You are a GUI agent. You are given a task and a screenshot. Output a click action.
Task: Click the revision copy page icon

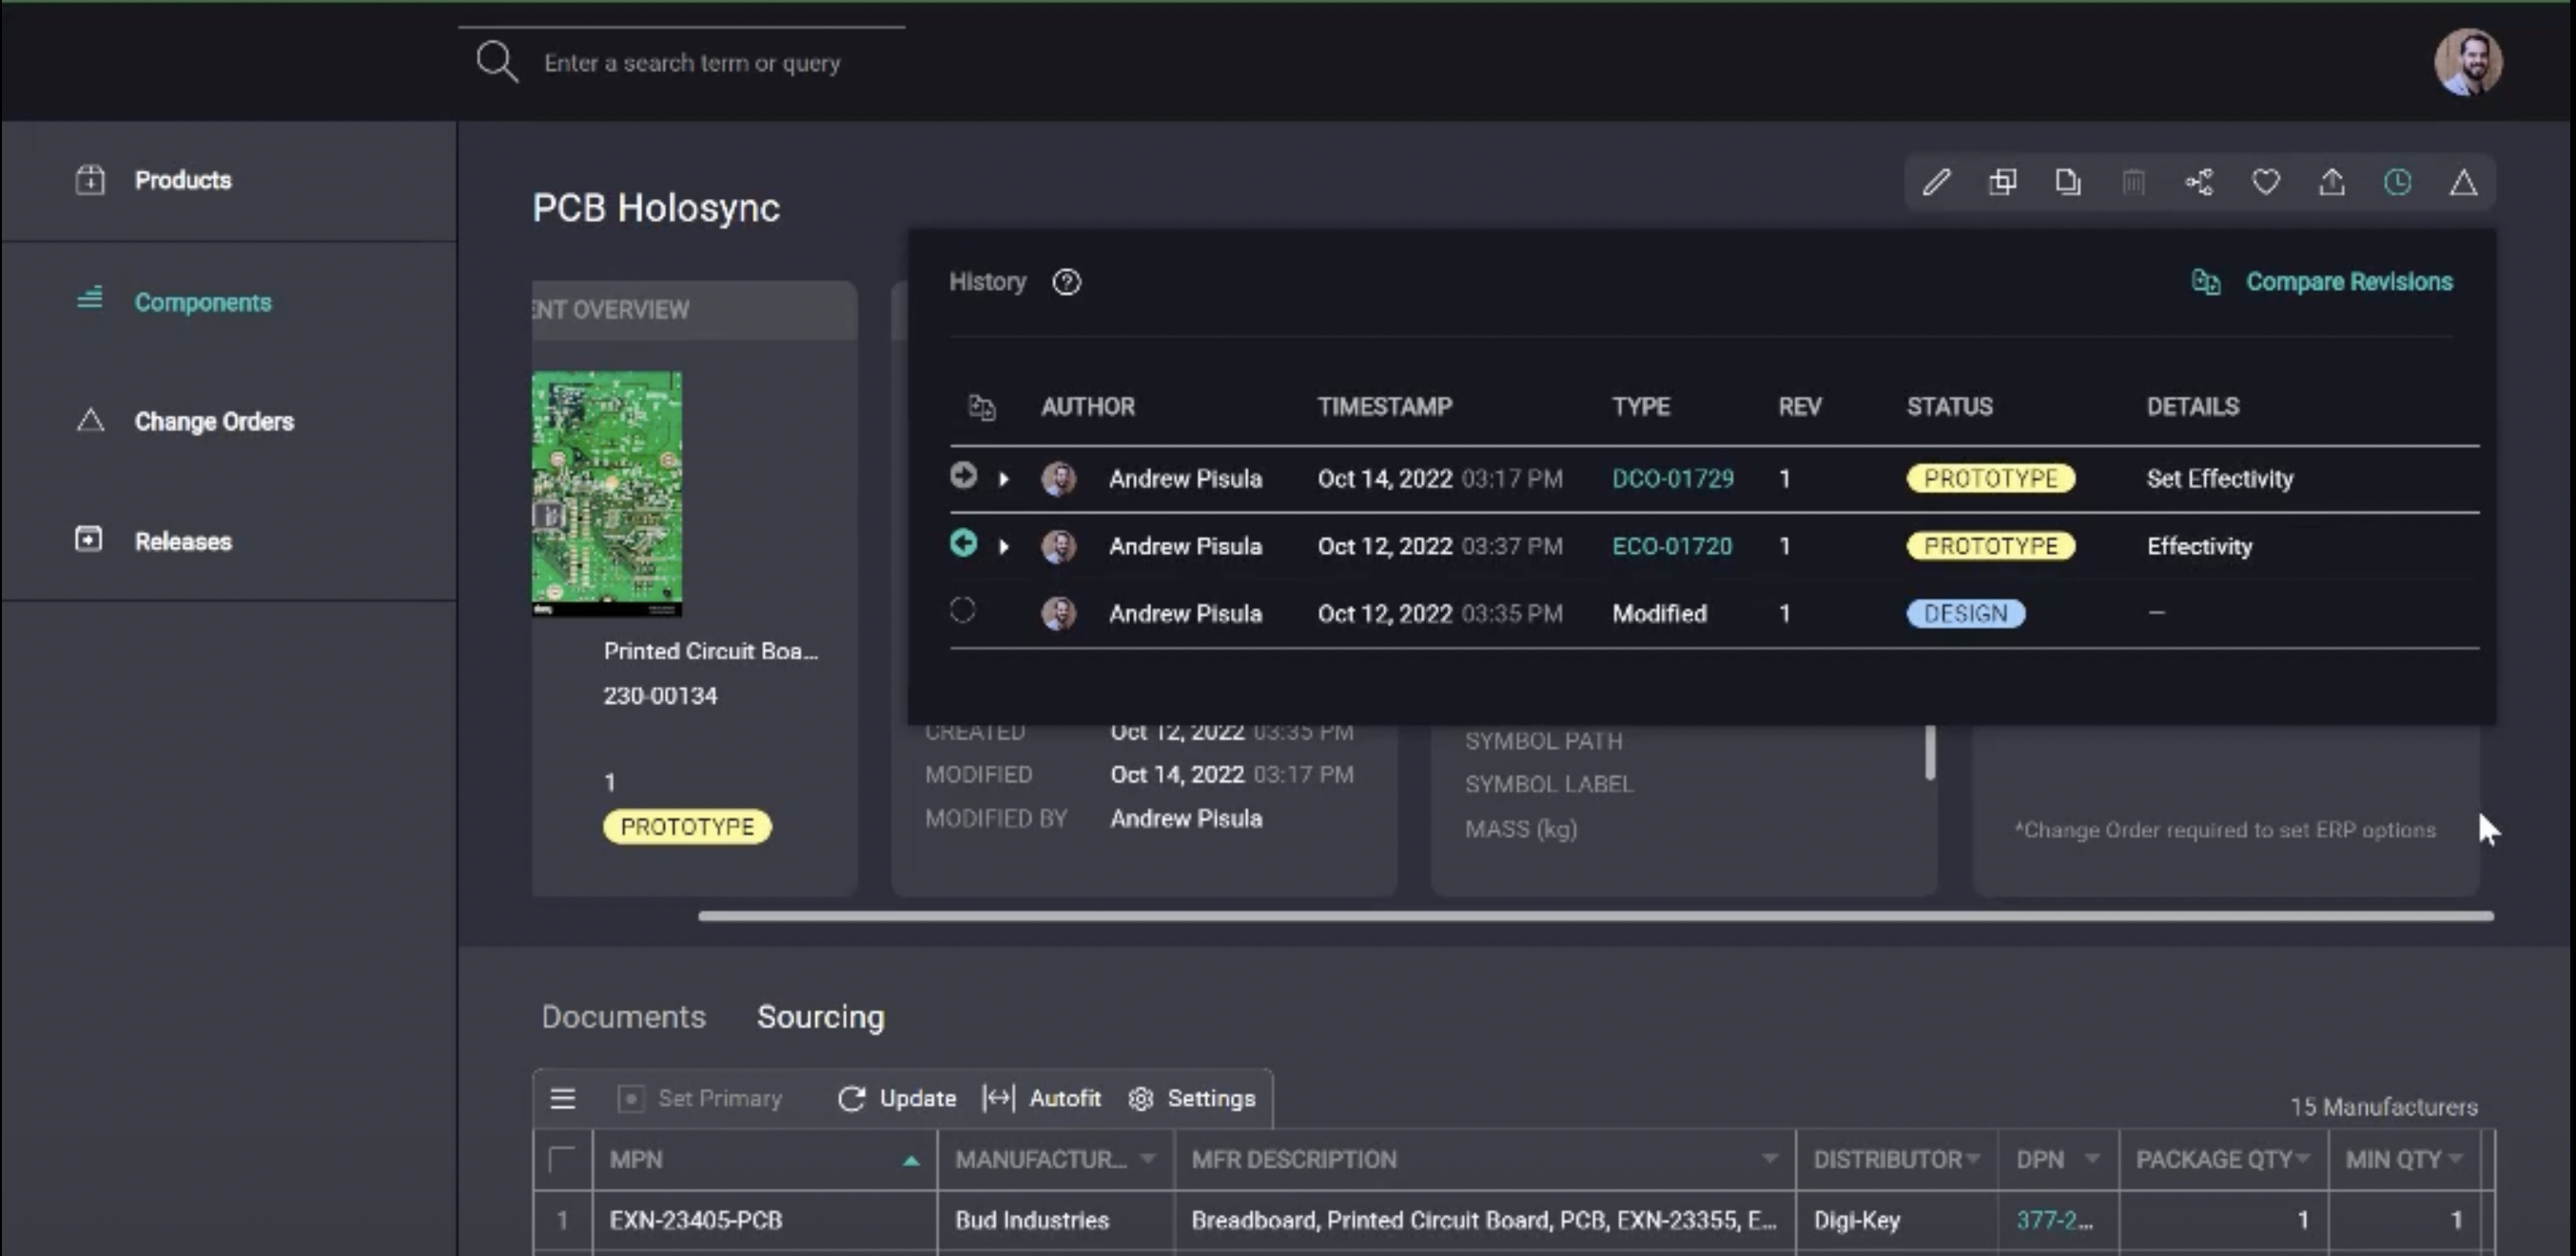2068,182
